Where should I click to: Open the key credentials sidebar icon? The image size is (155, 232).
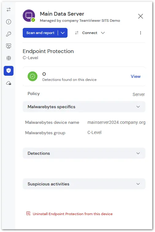point(9,34)
